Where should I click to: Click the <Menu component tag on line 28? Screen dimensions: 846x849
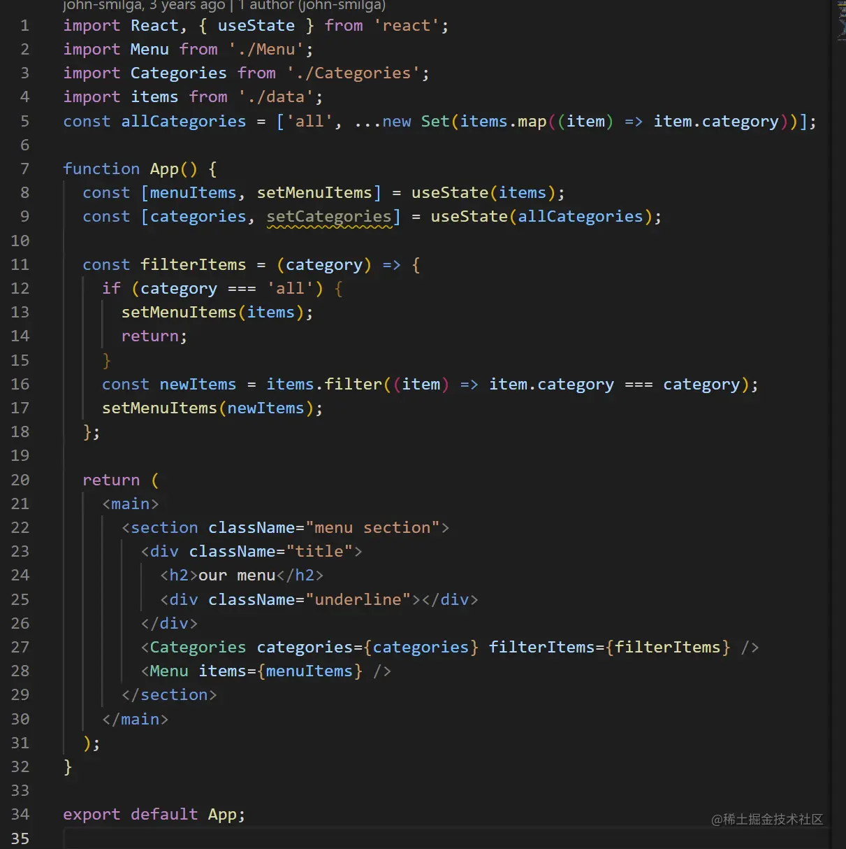coord(164,671)
